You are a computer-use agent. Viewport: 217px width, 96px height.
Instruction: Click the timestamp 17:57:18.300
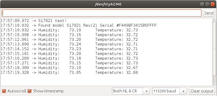coord(15,68)
